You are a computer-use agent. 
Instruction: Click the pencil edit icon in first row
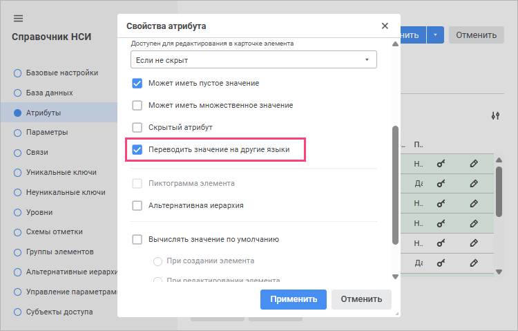tap(474, 163)
